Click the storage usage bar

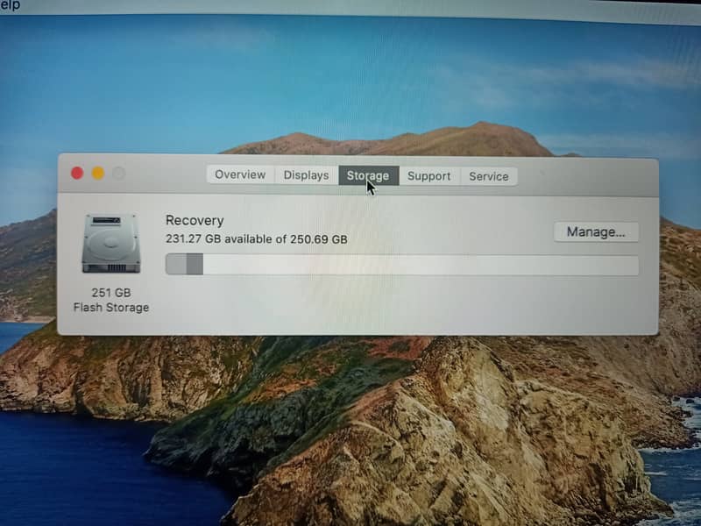pyautogui.click(x=402, y=265)
